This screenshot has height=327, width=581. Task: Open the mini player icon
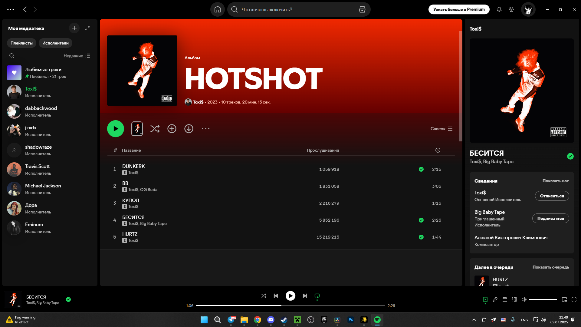pyautogui.click(x=564, y=299)
